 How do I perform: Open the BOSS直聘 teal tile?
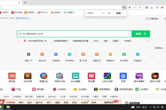76,76
